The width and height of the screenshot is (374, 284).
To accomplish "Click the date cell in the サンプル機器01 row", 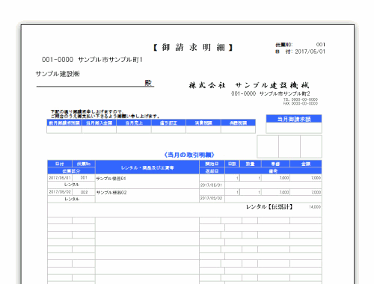I will tap(60, 178).
